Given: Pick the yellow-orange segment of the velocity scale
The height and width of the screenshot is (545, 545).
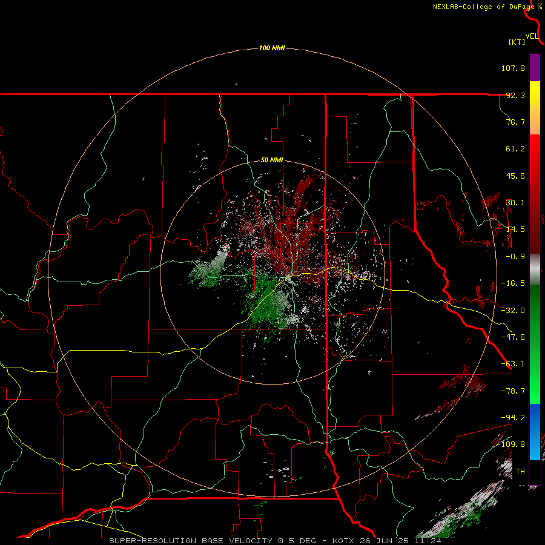Looking at the screenshot, I should point(535,108).
